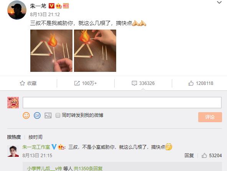
Task: Click 回复 on the studio comment
Action: 189,156
